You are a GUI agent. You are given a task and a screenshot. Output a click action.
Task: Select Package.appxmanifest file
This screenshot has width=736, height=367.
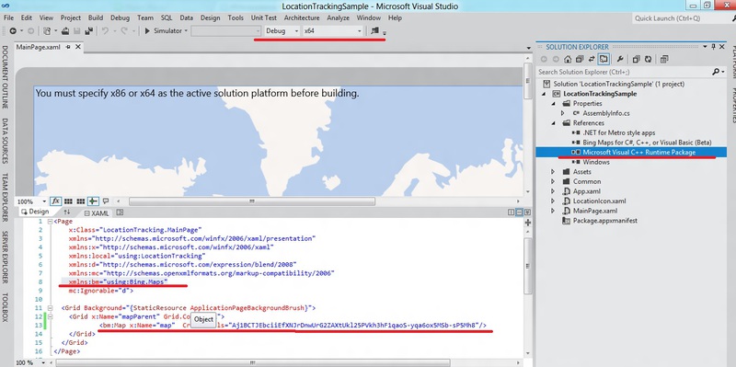click(605, 221)
